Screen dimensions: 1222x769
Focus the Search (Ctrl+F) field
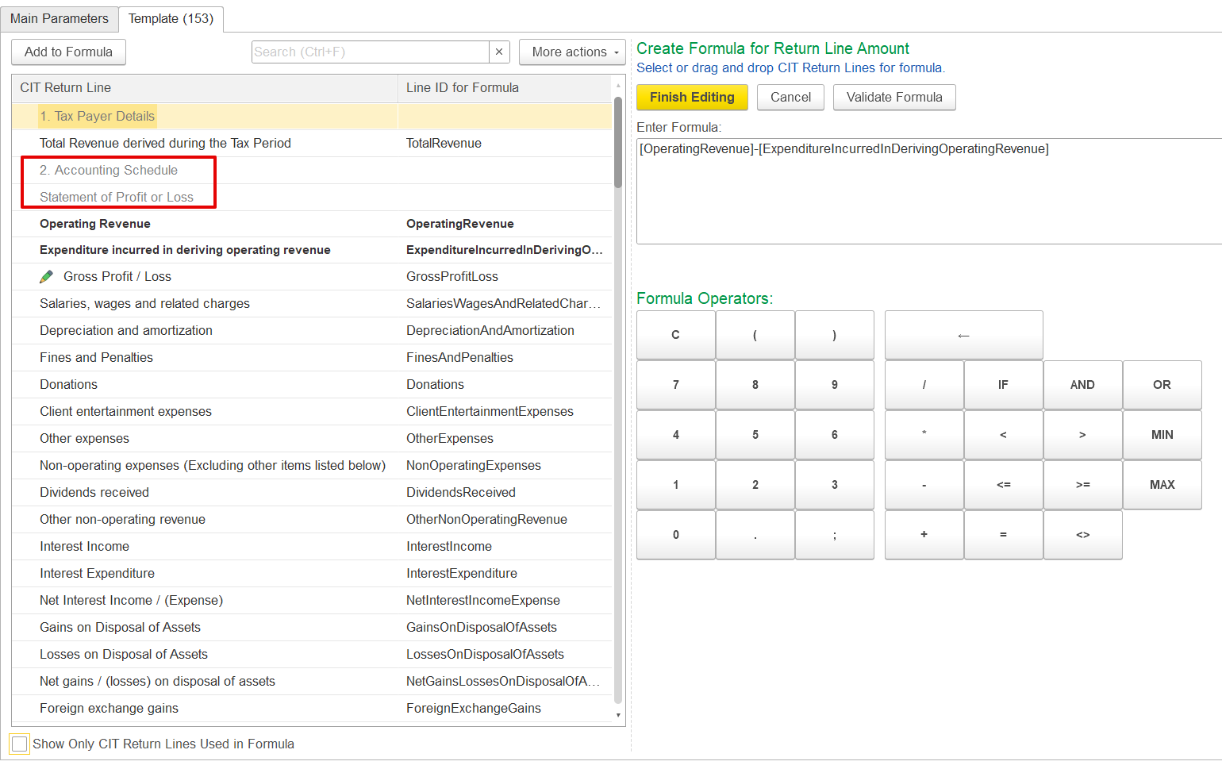pyautogui.click(x=371, y=52)
